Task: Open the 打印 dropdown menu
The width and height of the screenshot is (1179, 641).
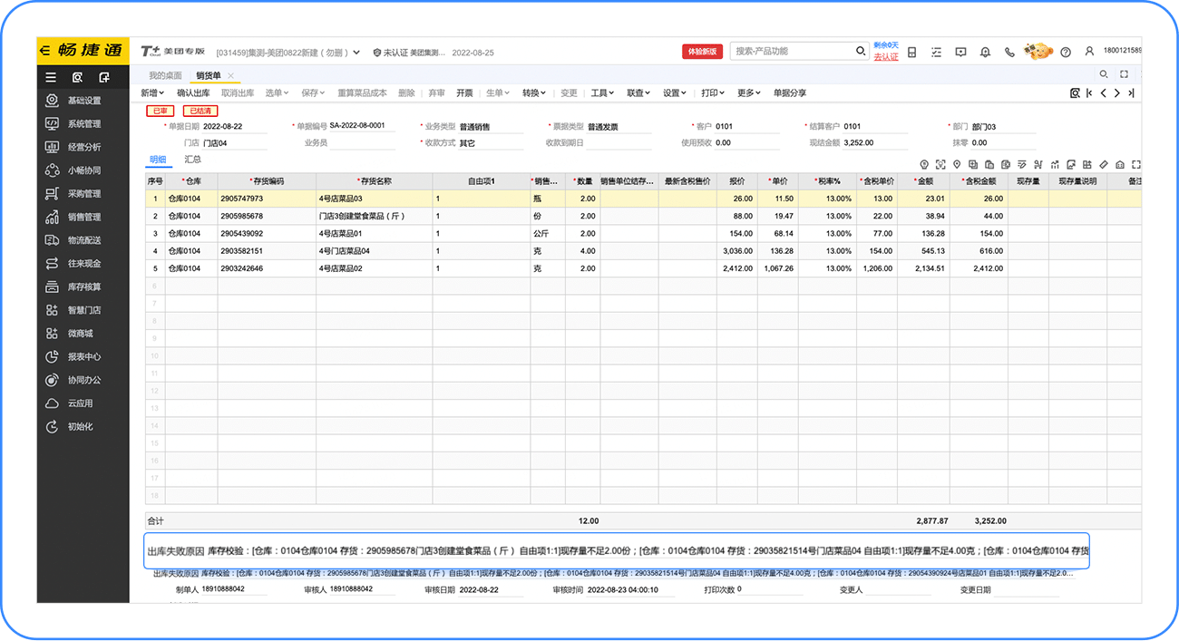Action: (714, 92)
